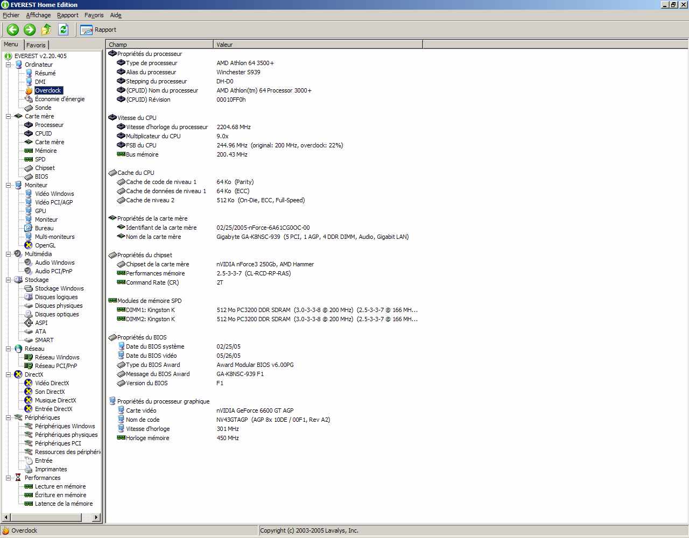Select Multi-moniteurs tree item
This screenshot has height=538, width=689.
[55, 237]
